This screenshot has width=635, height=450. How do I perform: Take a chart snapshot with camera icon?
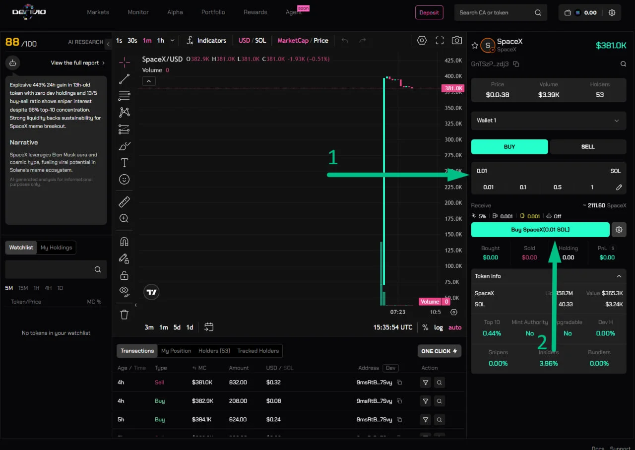point(456,41)
